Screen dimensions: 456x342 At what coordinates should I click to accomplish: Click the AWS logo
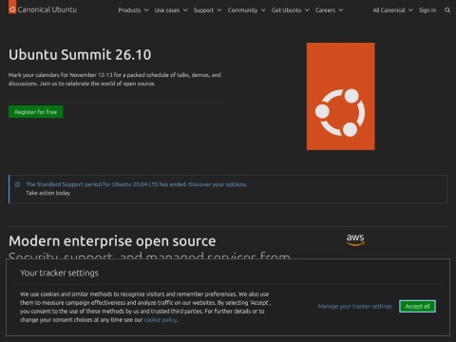click(355, 239)
